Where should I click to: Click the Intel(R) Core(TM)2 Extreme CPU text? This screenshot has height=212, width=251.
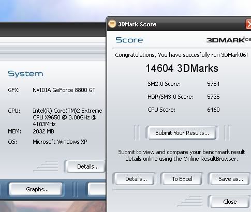[x=67, y=117]
